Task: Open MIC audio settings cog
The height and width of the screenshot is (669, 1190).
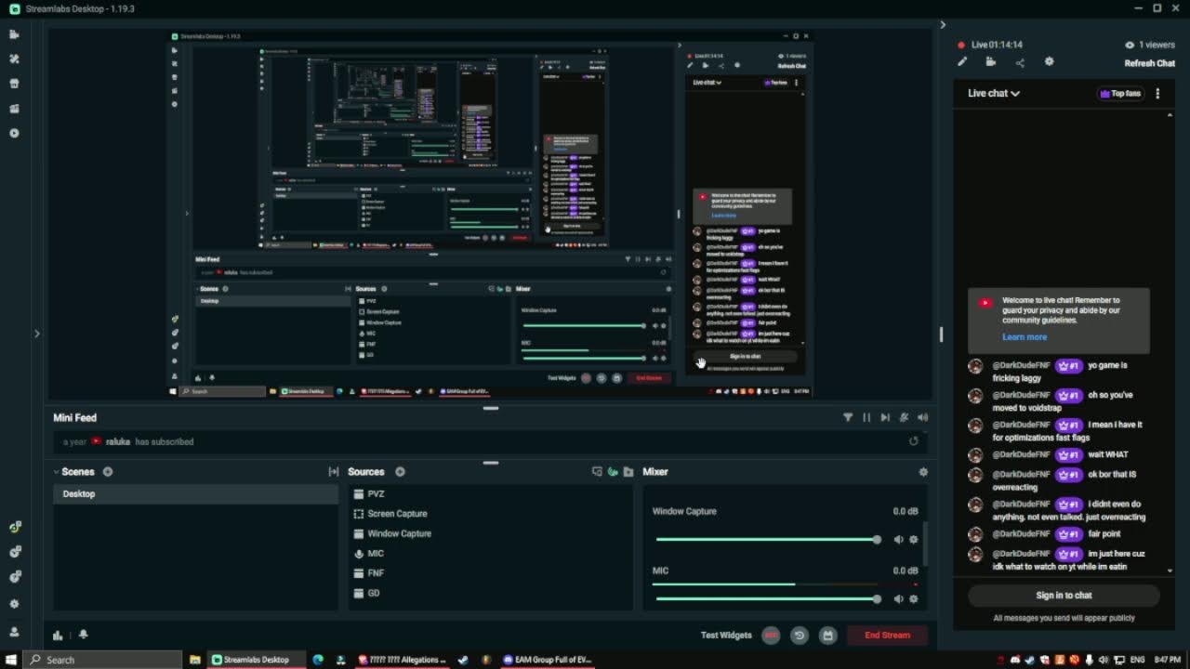Action: point(913,599)
